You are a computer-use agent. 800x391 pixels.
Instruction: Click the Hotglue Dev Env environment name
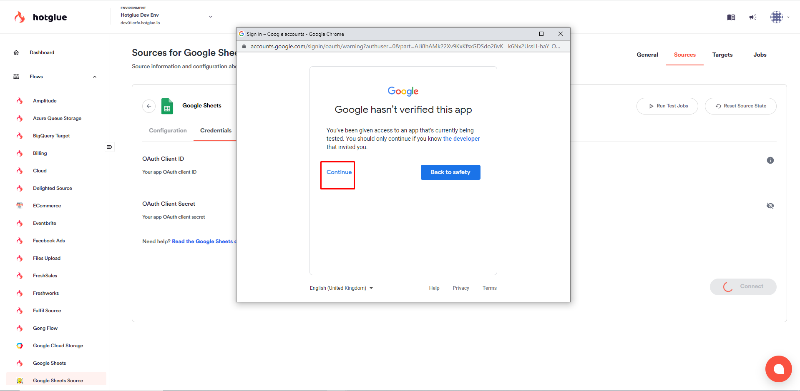[140, 15]
